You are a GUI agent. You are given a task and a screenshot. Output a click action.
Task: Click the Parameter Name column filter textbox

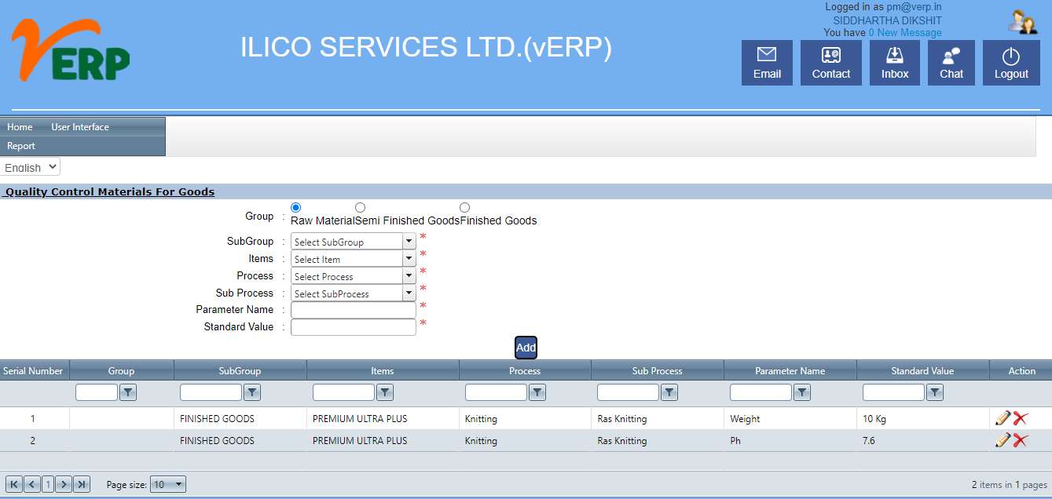coord(761,392)
